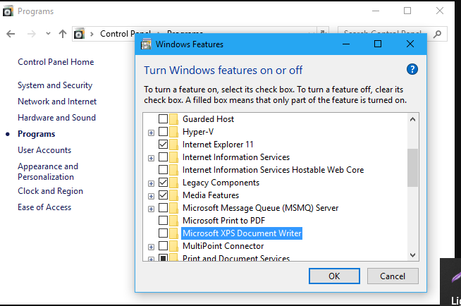
Task: Click Control Panel breadcrumb in address bar
Action: click(125, 33)
